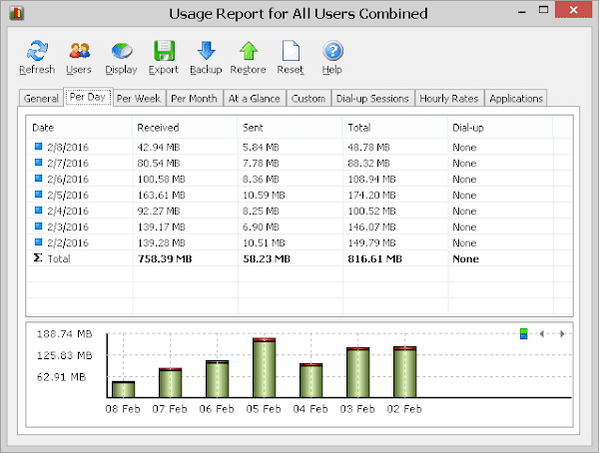The image size is (599, 453).
Task: Sort by the Dial-up column header
Action: (x=500, y=128)
